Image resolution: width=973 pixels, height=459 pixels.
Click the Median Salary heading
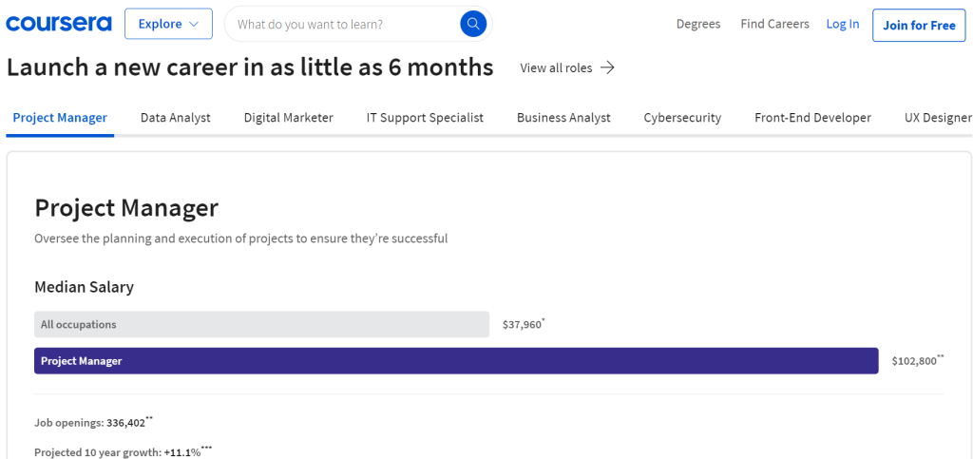pos(84,287)
